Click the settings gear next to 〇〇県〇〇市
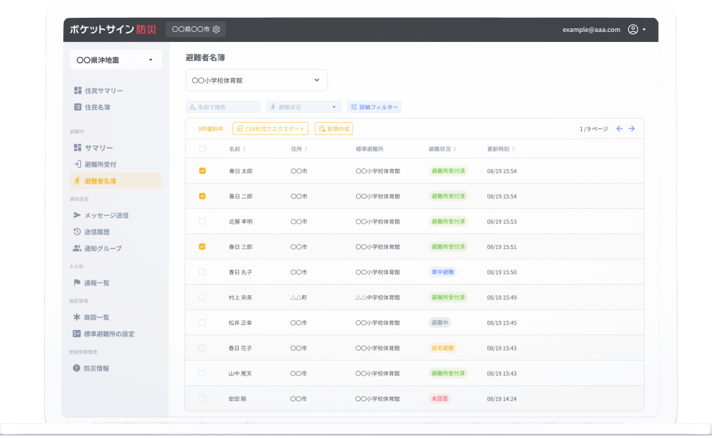This screenshot has height=438, width=712. 216,30
